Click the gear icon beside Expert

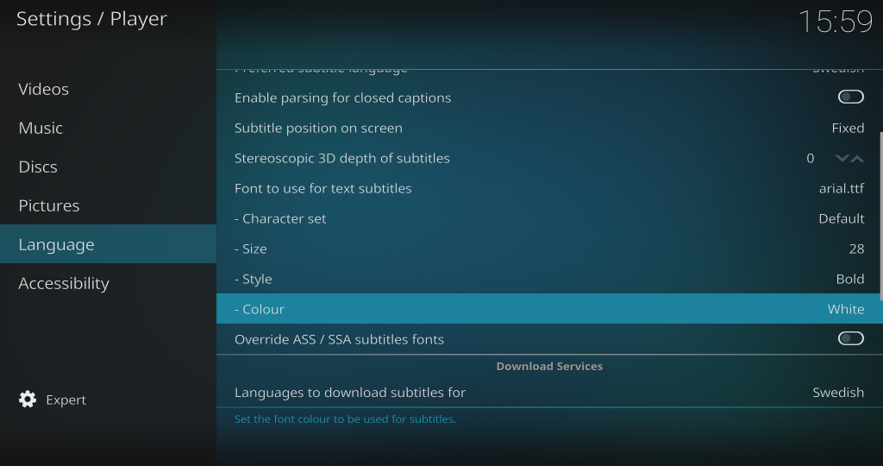28,400
